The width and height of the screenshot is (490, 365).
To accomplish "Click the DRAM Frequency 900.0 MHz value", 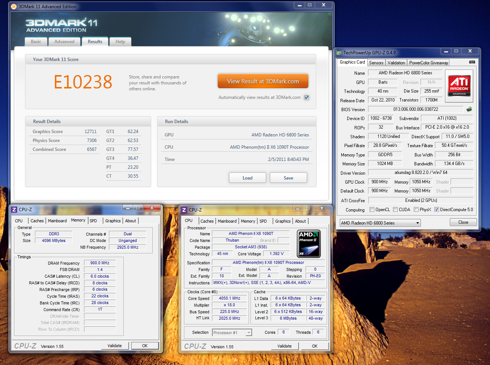I will 100,263.
